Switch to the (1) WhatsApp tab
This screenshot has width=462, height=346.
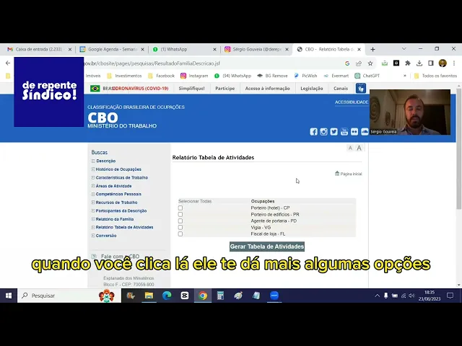[x=184, y=50]
